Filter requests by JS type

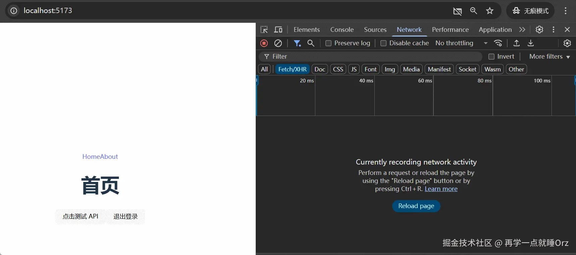(x=354, y=69)
